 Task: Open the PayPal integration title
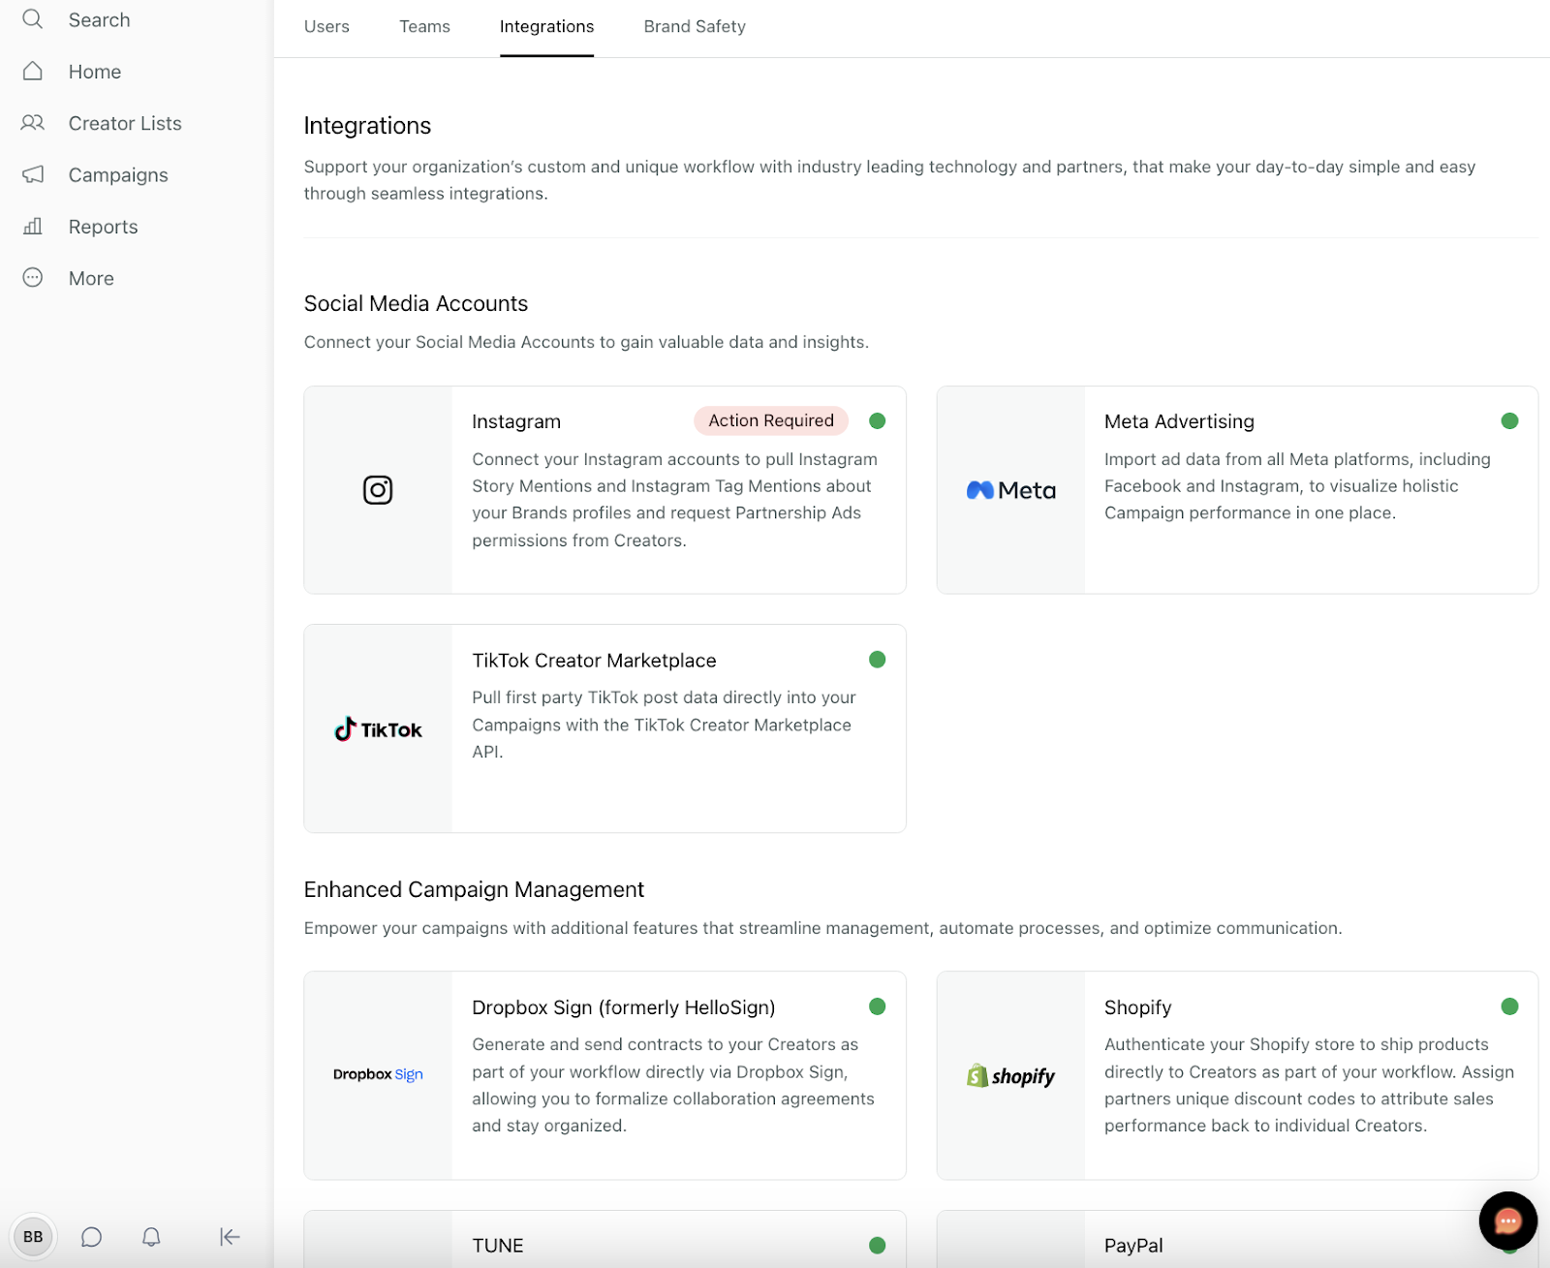[x=1133, y=1246]
